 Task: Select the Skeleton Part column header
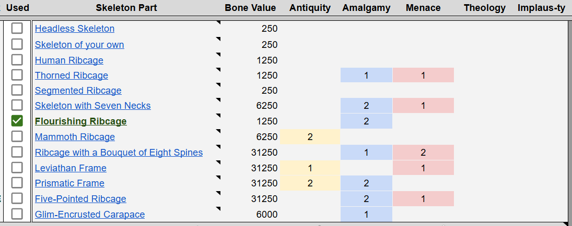[x=126, y=8]
